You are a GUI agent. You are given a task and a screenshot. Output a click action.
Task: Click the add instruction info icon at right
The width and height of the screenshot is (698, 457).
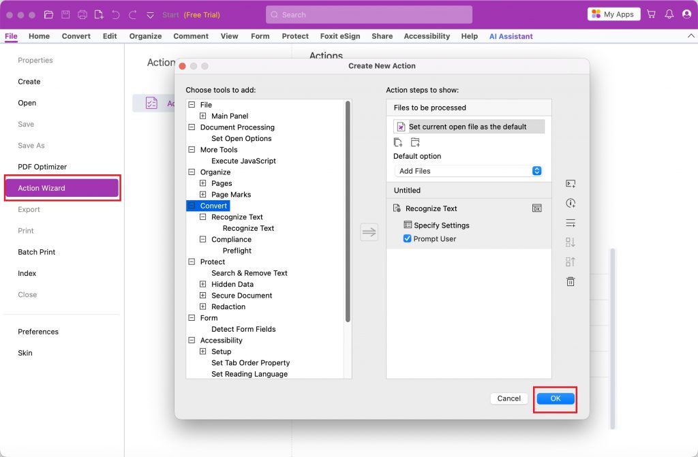coord(571,204)
